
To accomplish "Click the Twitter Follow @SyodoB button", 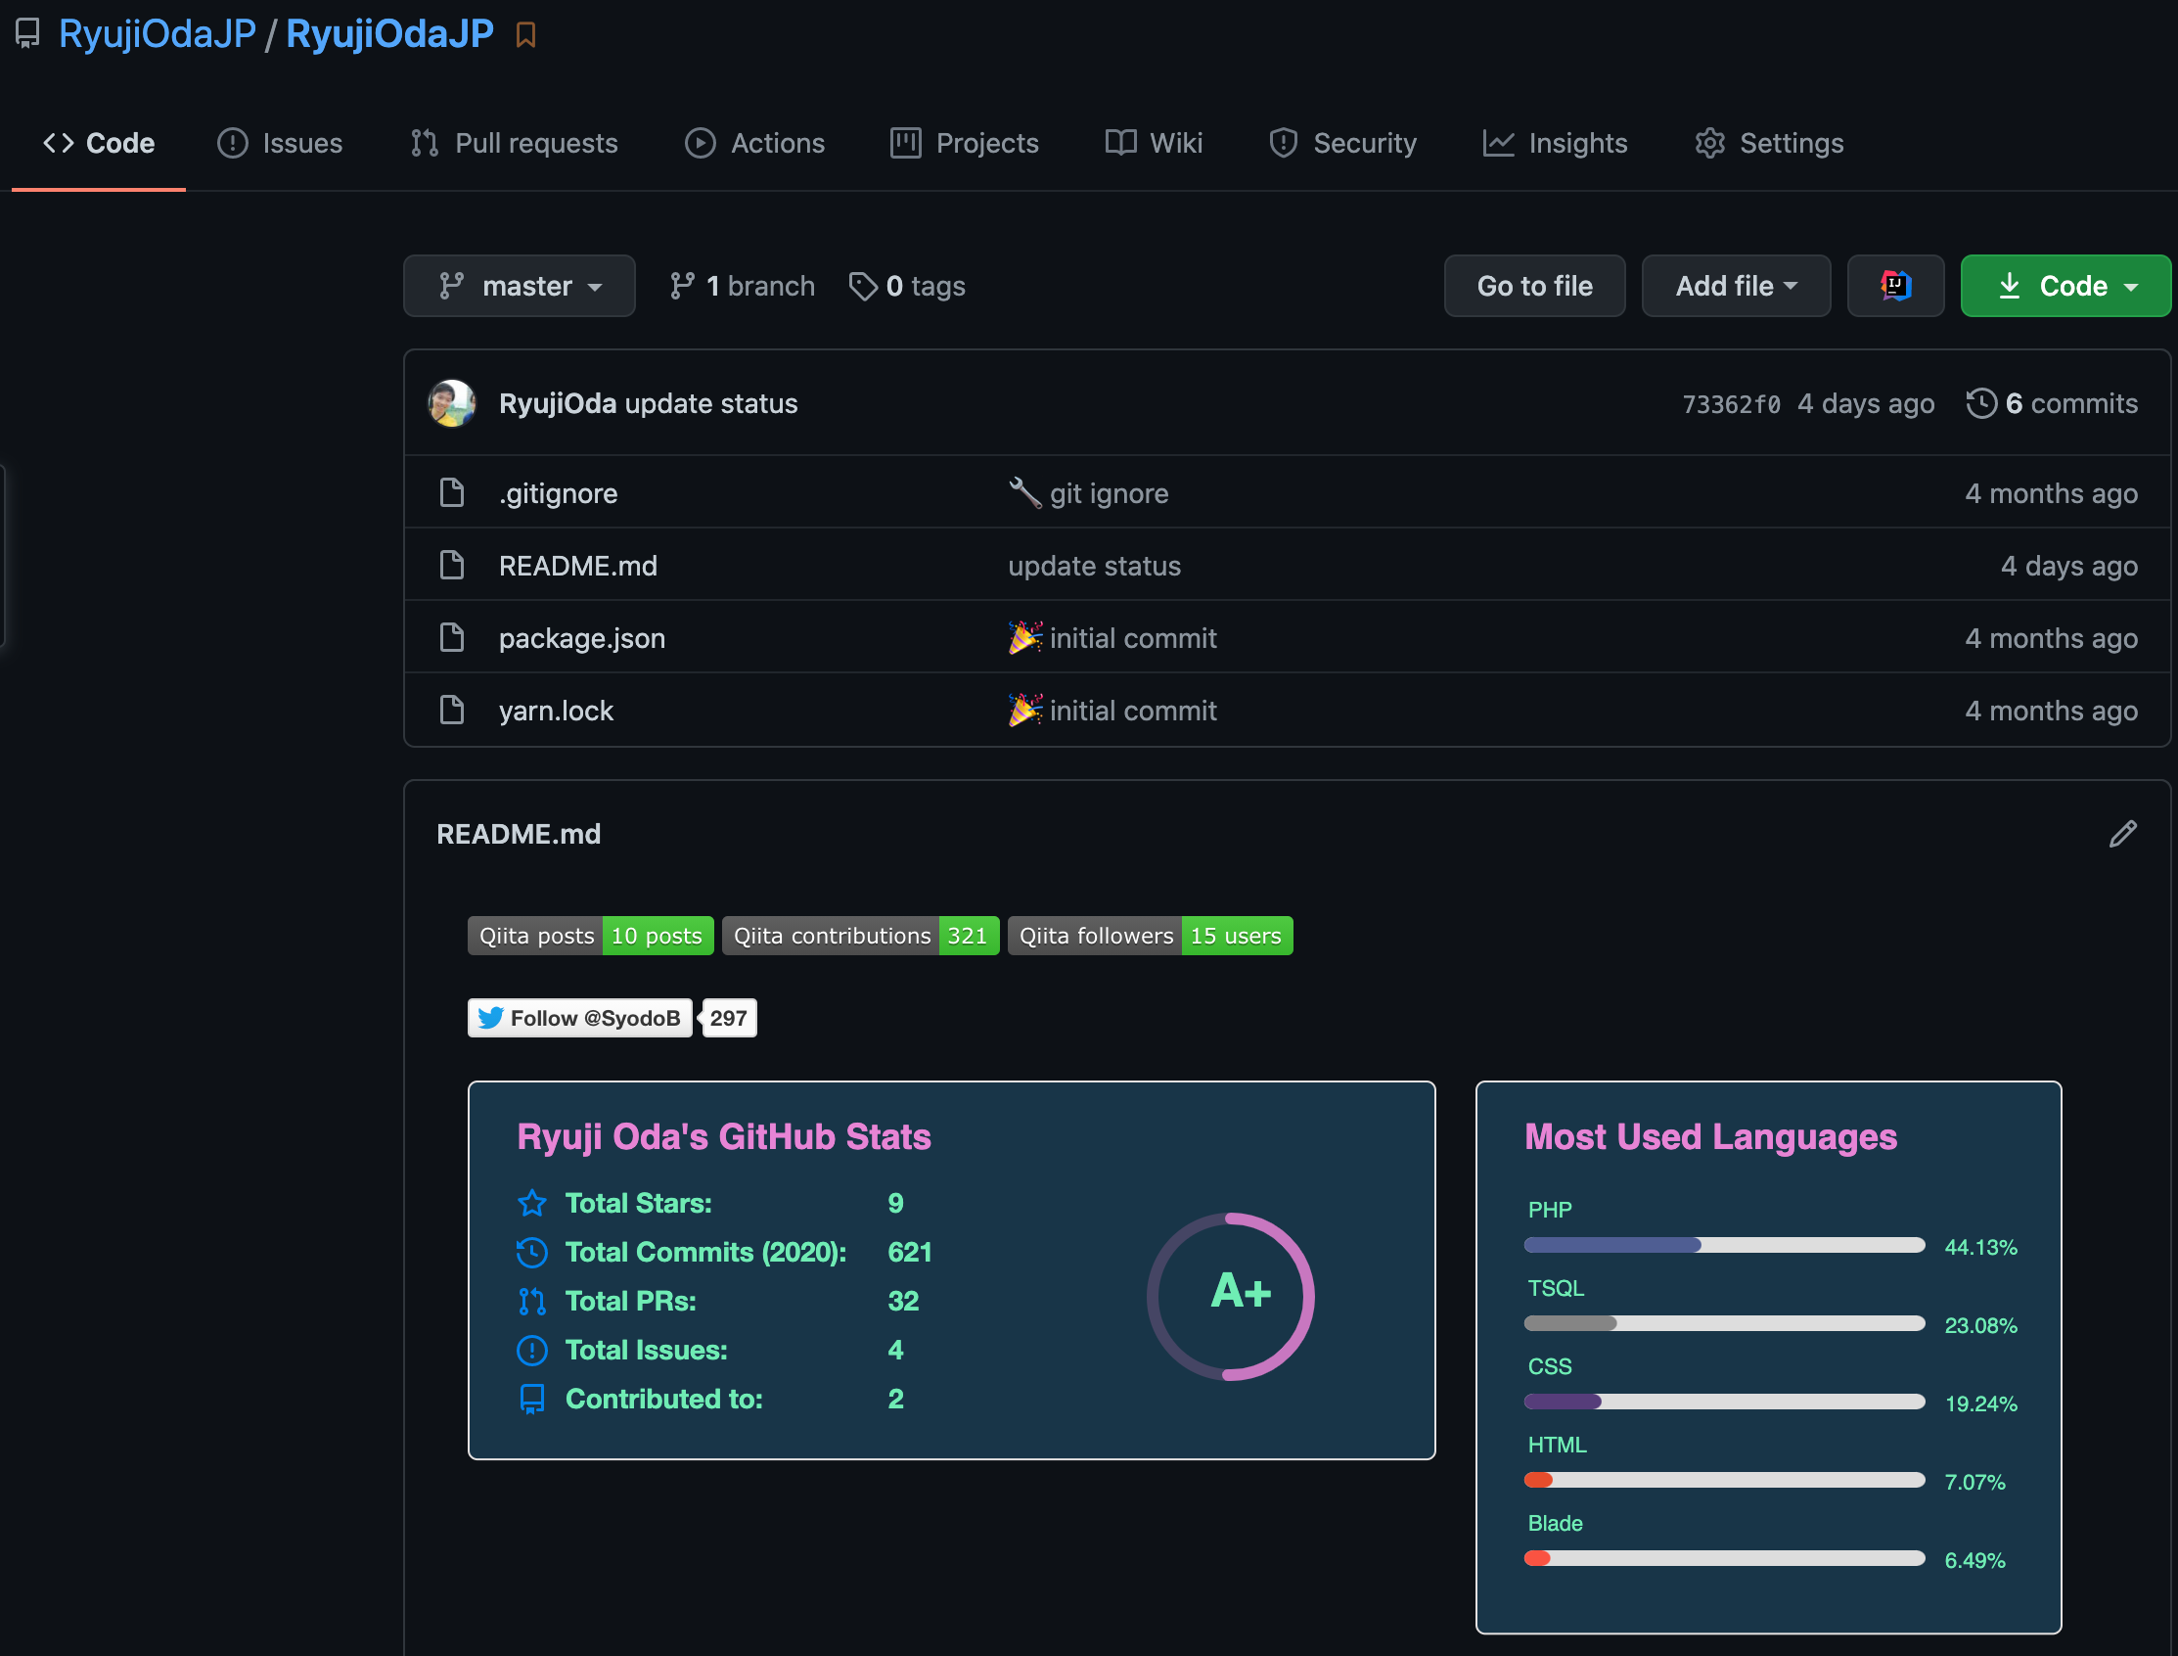I will [579, 1018].
